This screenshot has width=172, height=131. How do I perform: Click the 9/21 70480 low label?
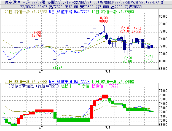click(148, 58)
